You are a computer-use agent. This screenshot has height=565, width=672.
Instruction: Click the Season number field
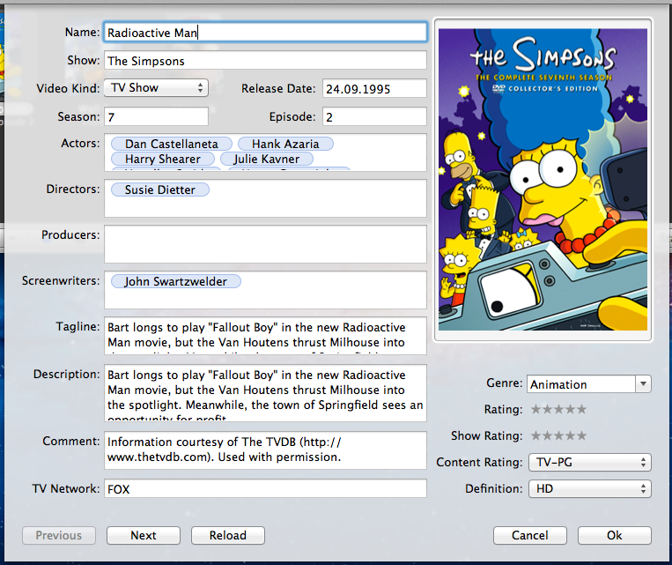pyautogui.click(x=156, y=116)
